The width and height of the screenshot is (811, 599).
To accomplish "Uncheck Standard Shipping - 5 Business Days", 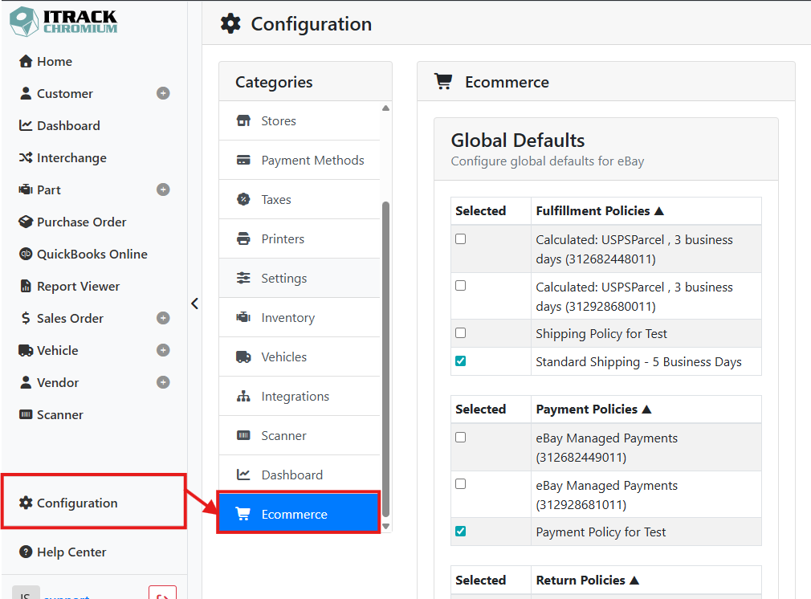I will pyautogui.click(x=460, y=361).
